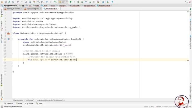Screen dimensions: 192x108
Task: Close the MainActivity.kt tab
Action: [59, 9]
